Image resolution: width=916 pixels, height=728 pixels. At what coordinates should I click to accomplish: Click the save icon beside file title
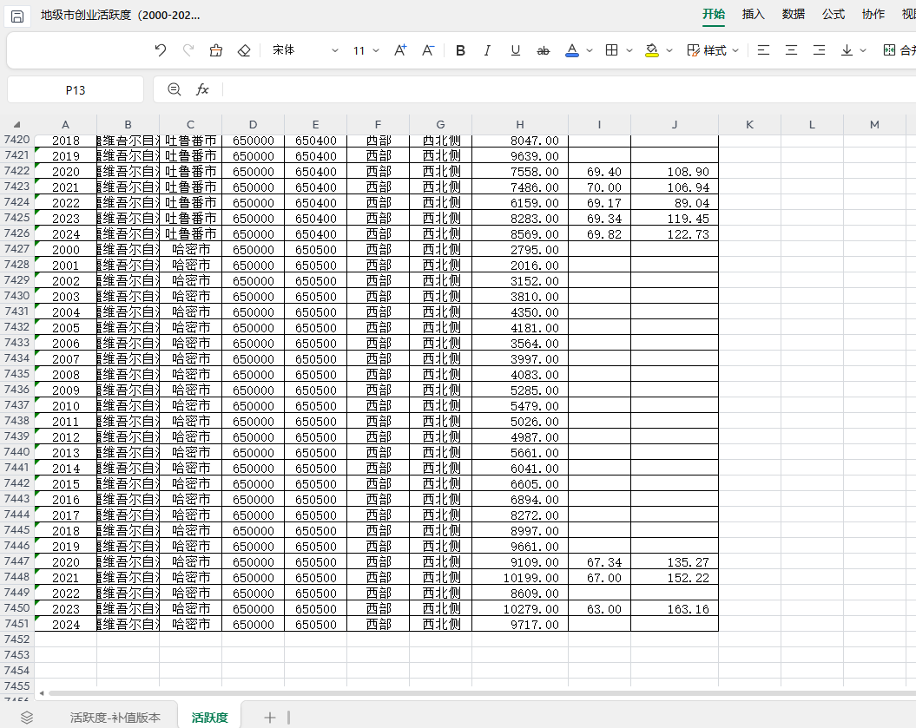click(17, 16)
